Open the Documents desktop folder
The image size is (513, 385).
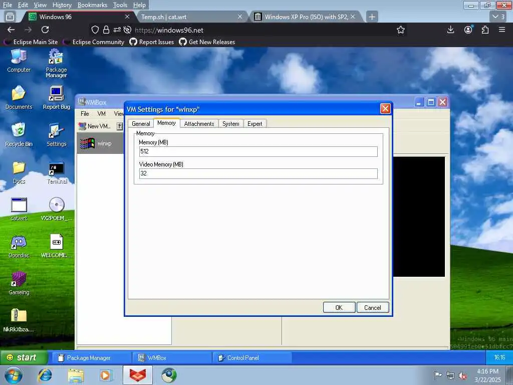click(x=19, y=98)
